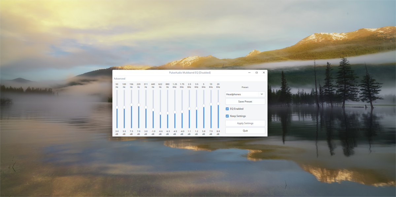Click the -4.5 dB value

175,133
